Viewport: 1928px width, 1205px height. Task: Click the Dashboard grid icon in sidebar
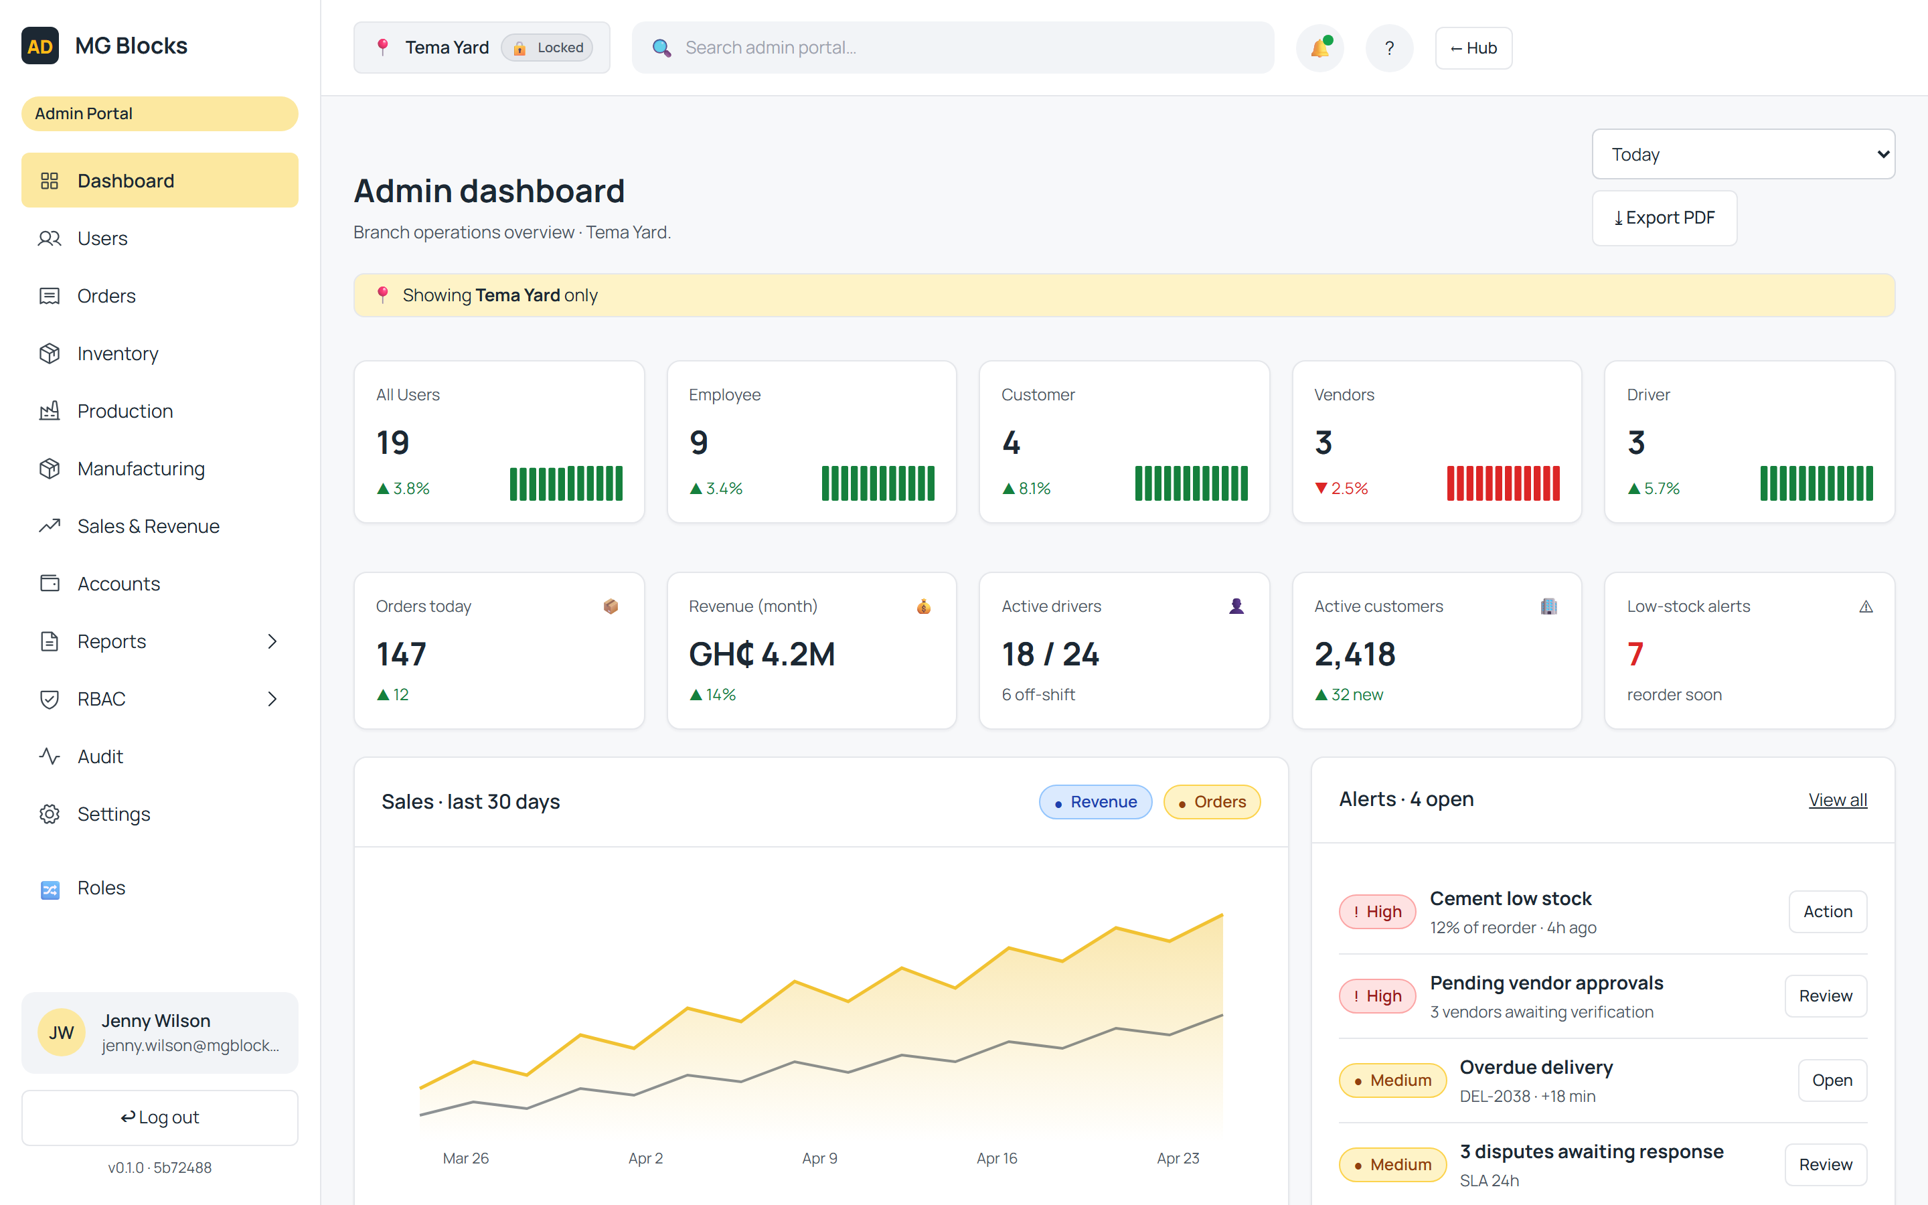point(50,181)
